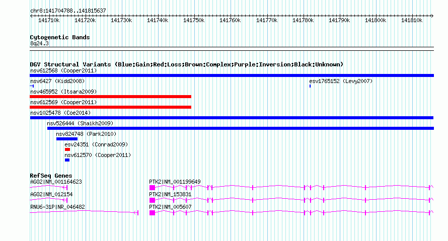
Task: Click the esv1765152 (Levy2007) variant label
Action: [341, 81]
